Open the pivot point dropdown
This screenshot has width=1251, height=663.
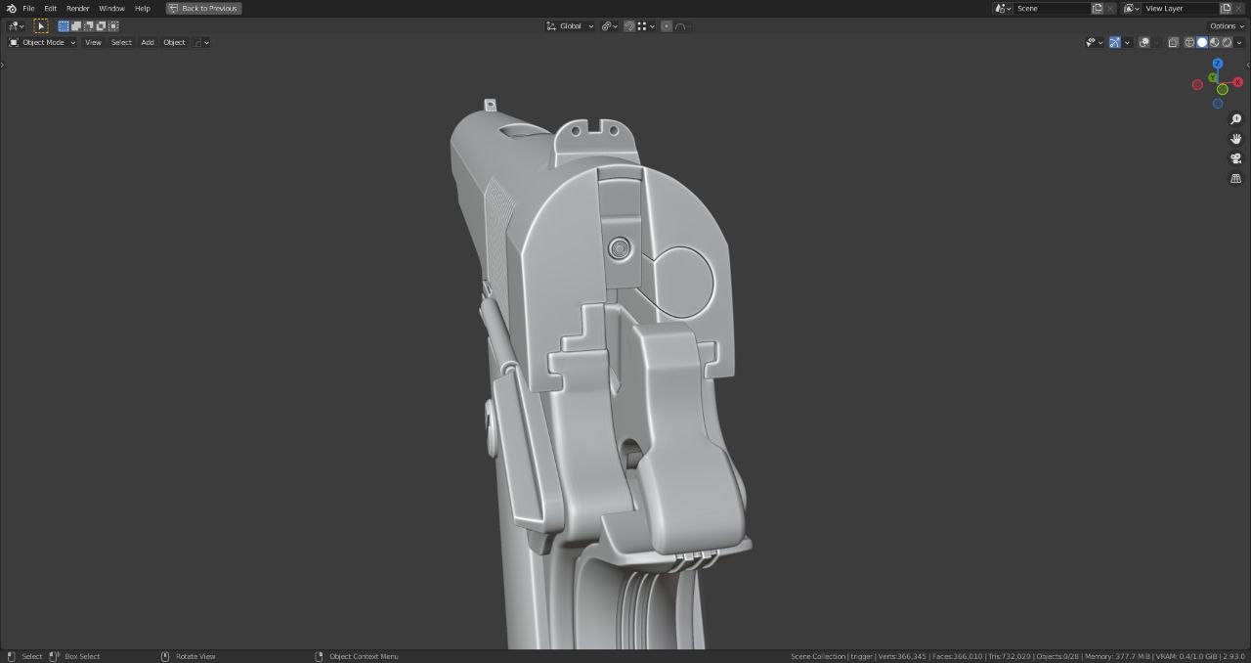click(x=610, y=26)
